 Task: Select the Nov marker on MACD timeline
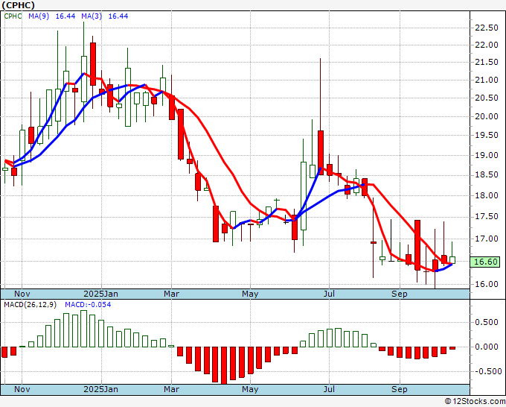tap(22, 390)
